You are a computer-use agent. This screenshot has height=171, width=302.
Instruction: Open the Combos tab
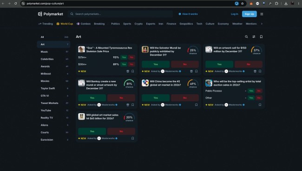coord(84,24)
